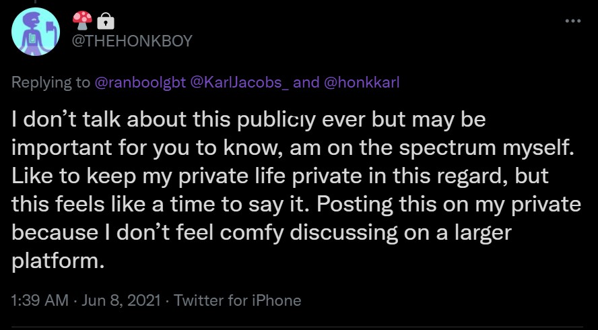Click the padlock protected-account icon

105,21
